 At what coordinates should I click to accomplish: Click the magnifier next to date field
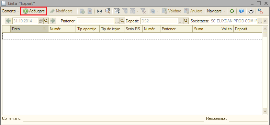point(46,21)
